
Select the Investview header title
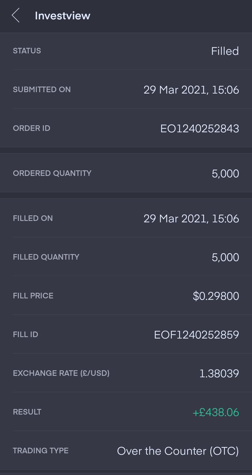[x=63, y=16]
